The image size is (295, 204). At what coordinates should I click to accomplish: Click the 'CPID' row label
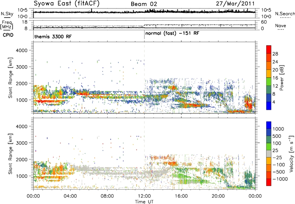tap(8, 35)
